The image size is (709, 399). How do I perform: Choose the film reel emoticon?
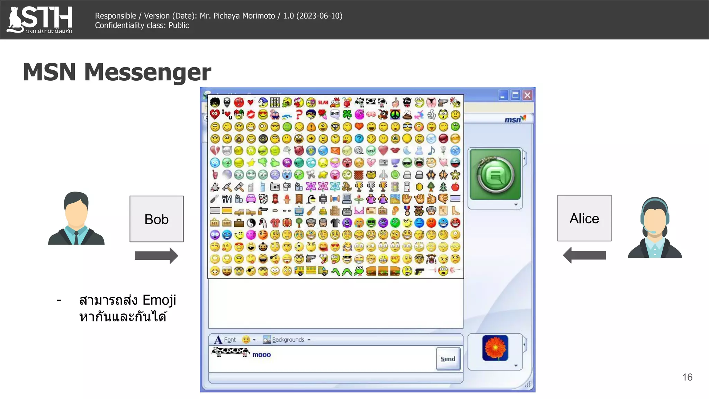click(x=359, y=151)
